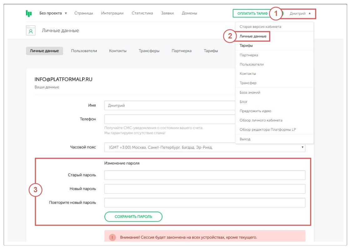Choose Выход from the user menu
The height and width of the screenshot is (250, 352).
pyautogui.click(x=245, y=139)
